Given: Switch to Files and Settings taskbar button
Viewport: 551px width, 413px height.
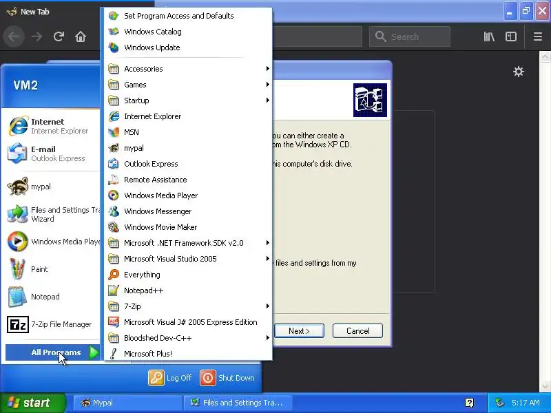Looking at the screenshot, I should coord(238,403).
